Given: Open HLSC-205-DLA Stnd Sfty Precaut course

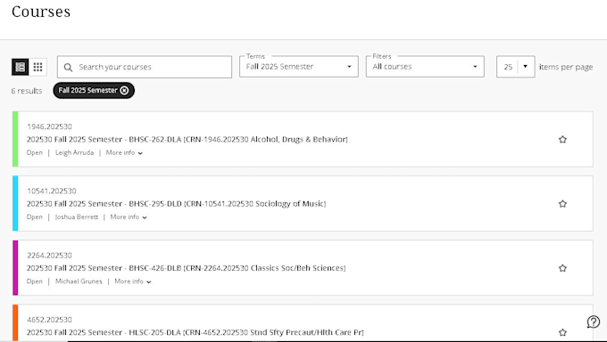Looking at the screenshot, I should 195,332.
